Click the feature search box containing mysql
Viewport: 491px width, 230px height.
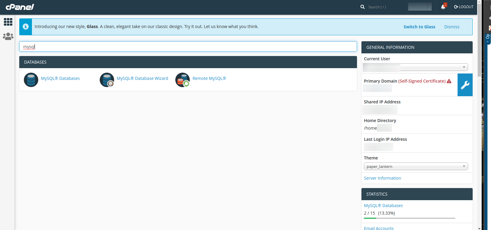(188, 47)
